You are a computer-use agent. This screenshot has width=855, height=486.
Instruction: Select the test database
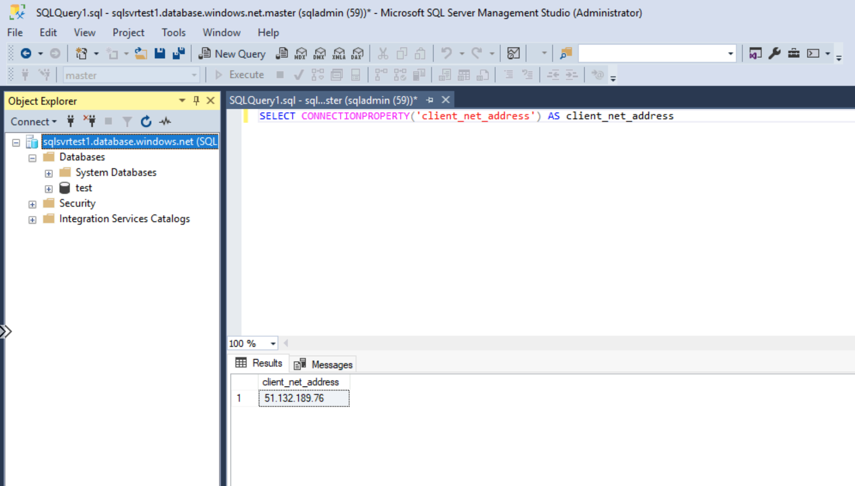tap(83, 188)
